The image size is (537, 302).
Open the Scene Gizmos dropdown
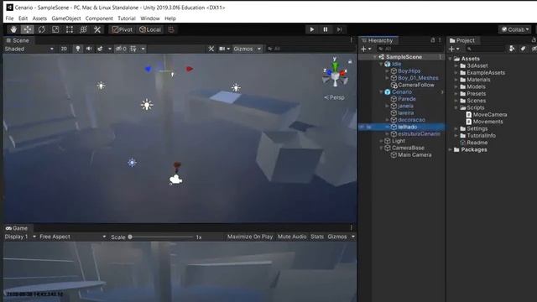[247, 49]
